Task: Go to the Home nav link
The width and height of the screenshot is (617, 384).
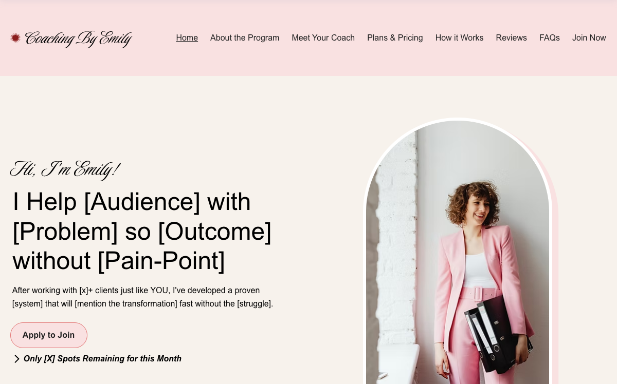Action: click(x=187, y=37)
